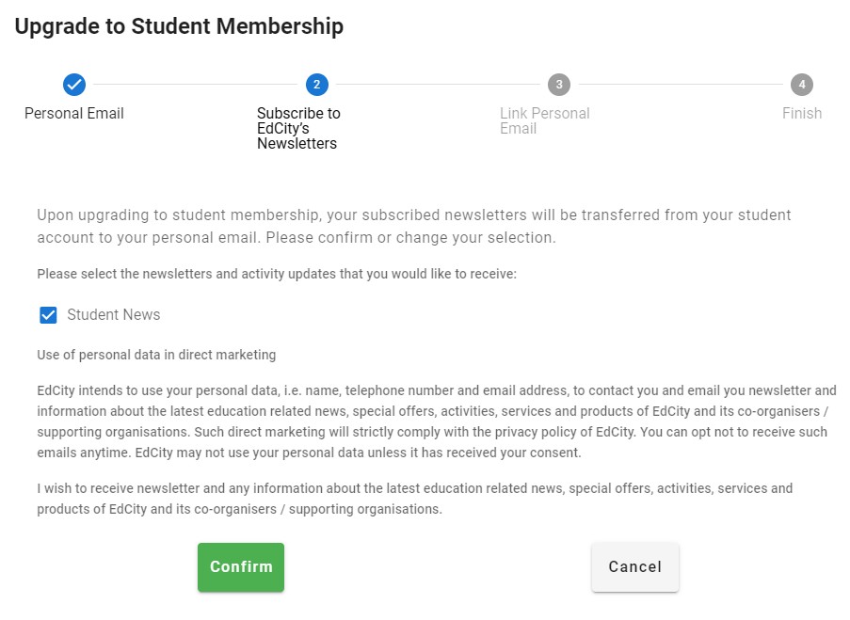Click the Personal Email step label
The height and width of the screenshot is (620, 850).
pos(73,113)
